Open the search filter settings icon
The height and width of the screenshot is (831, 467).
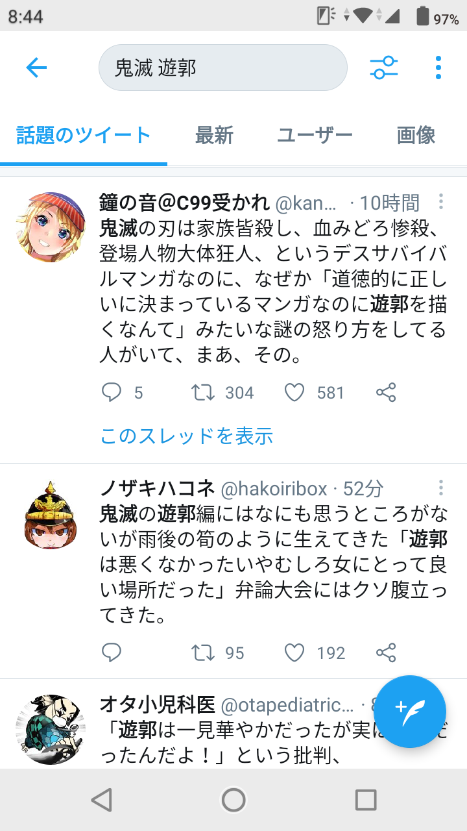point(383,68)
